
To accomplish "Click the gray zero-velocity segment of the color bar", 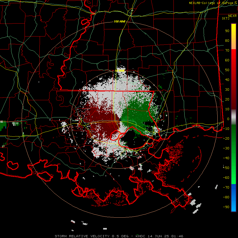I will (234, 117).
